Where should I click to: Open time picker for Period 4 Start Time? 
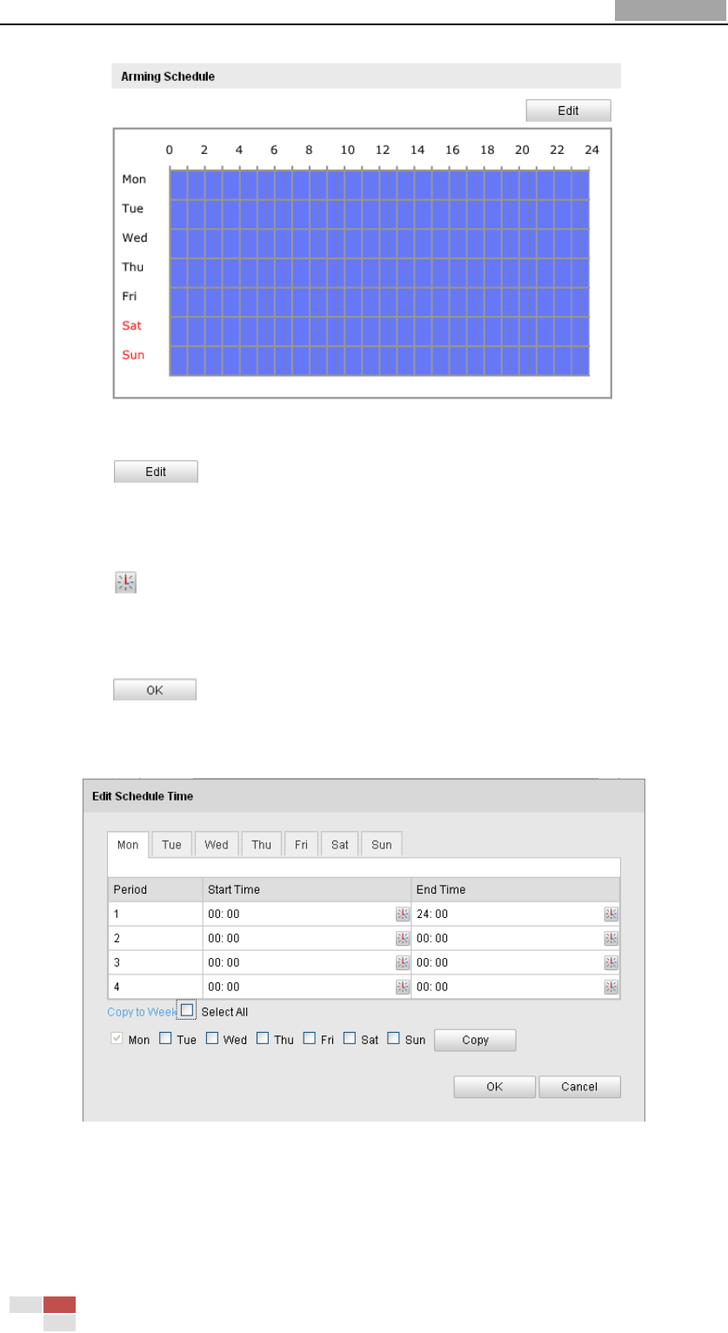pyautogui.click(x=402, y=987)
